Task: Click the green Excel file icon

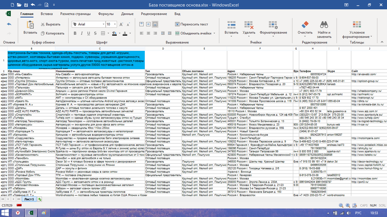Action: tap(9, 14)
